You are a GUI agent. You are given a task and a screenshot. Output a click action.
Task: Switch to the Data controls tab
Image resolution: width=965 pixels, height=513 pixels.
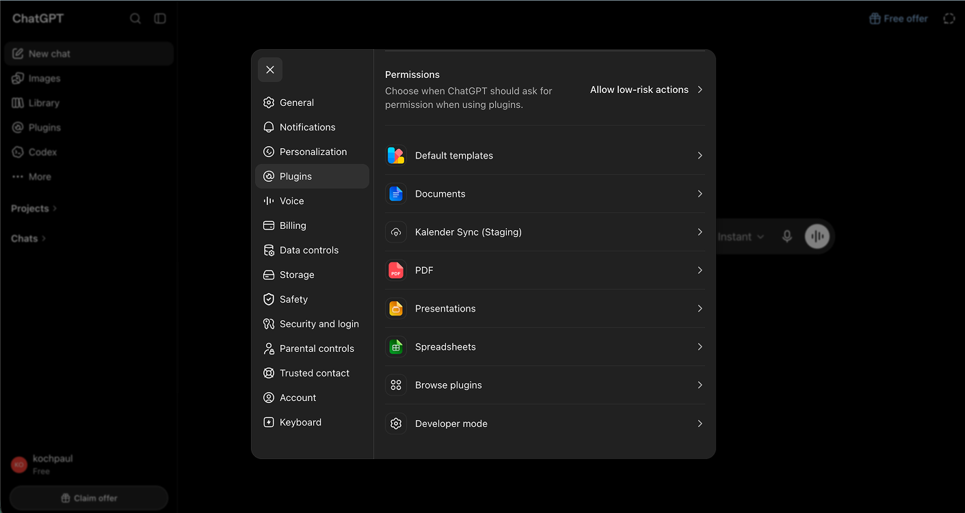[x=312, y=250]
